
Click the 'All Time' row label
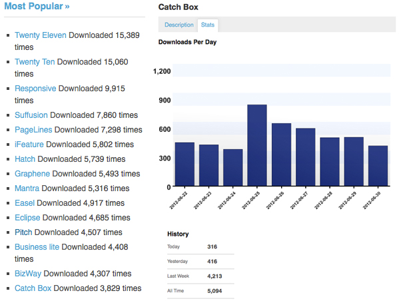[175, 290]
